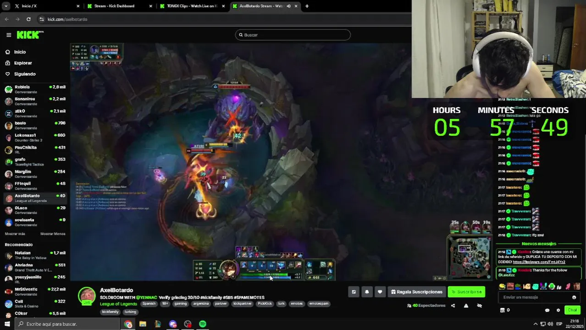
Task: Send message with green Chat button
Action: point(572,310)
